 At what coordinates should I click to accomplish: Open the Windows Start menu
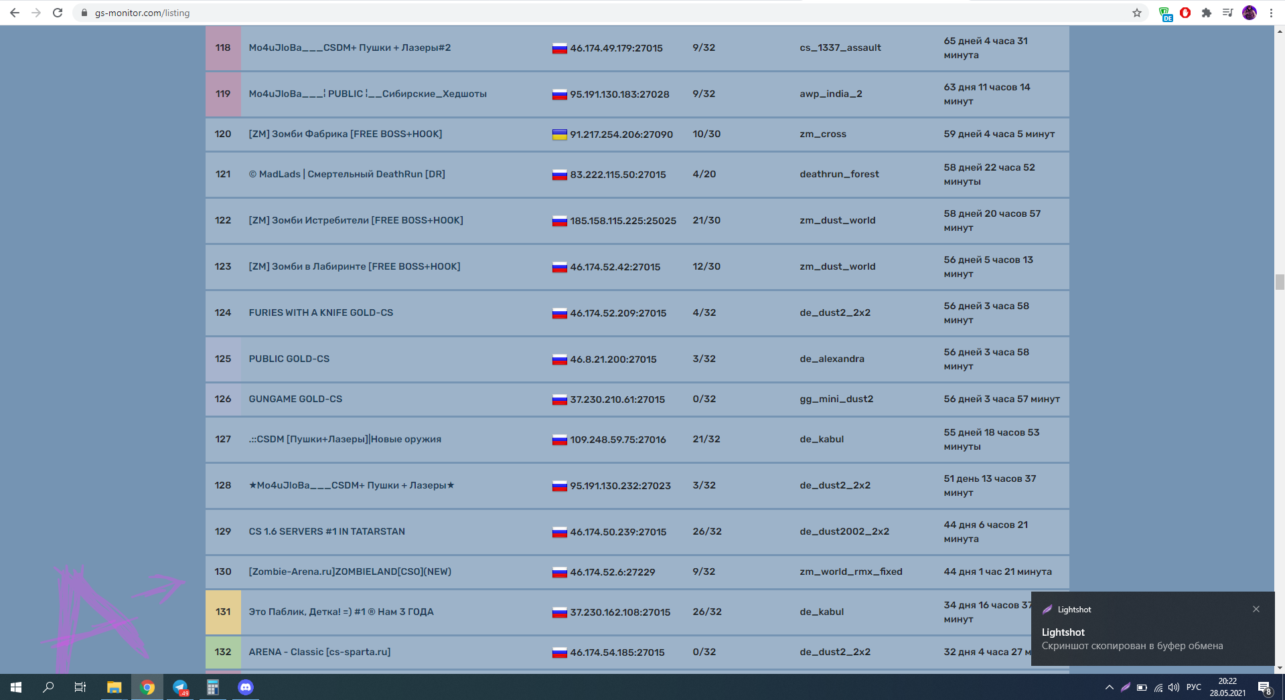coord(16,687)
